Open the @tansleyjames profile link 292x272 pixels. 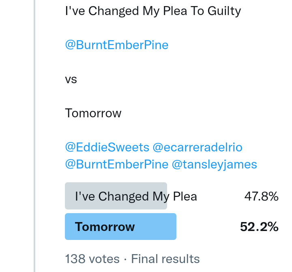click(x=214, y=164)
